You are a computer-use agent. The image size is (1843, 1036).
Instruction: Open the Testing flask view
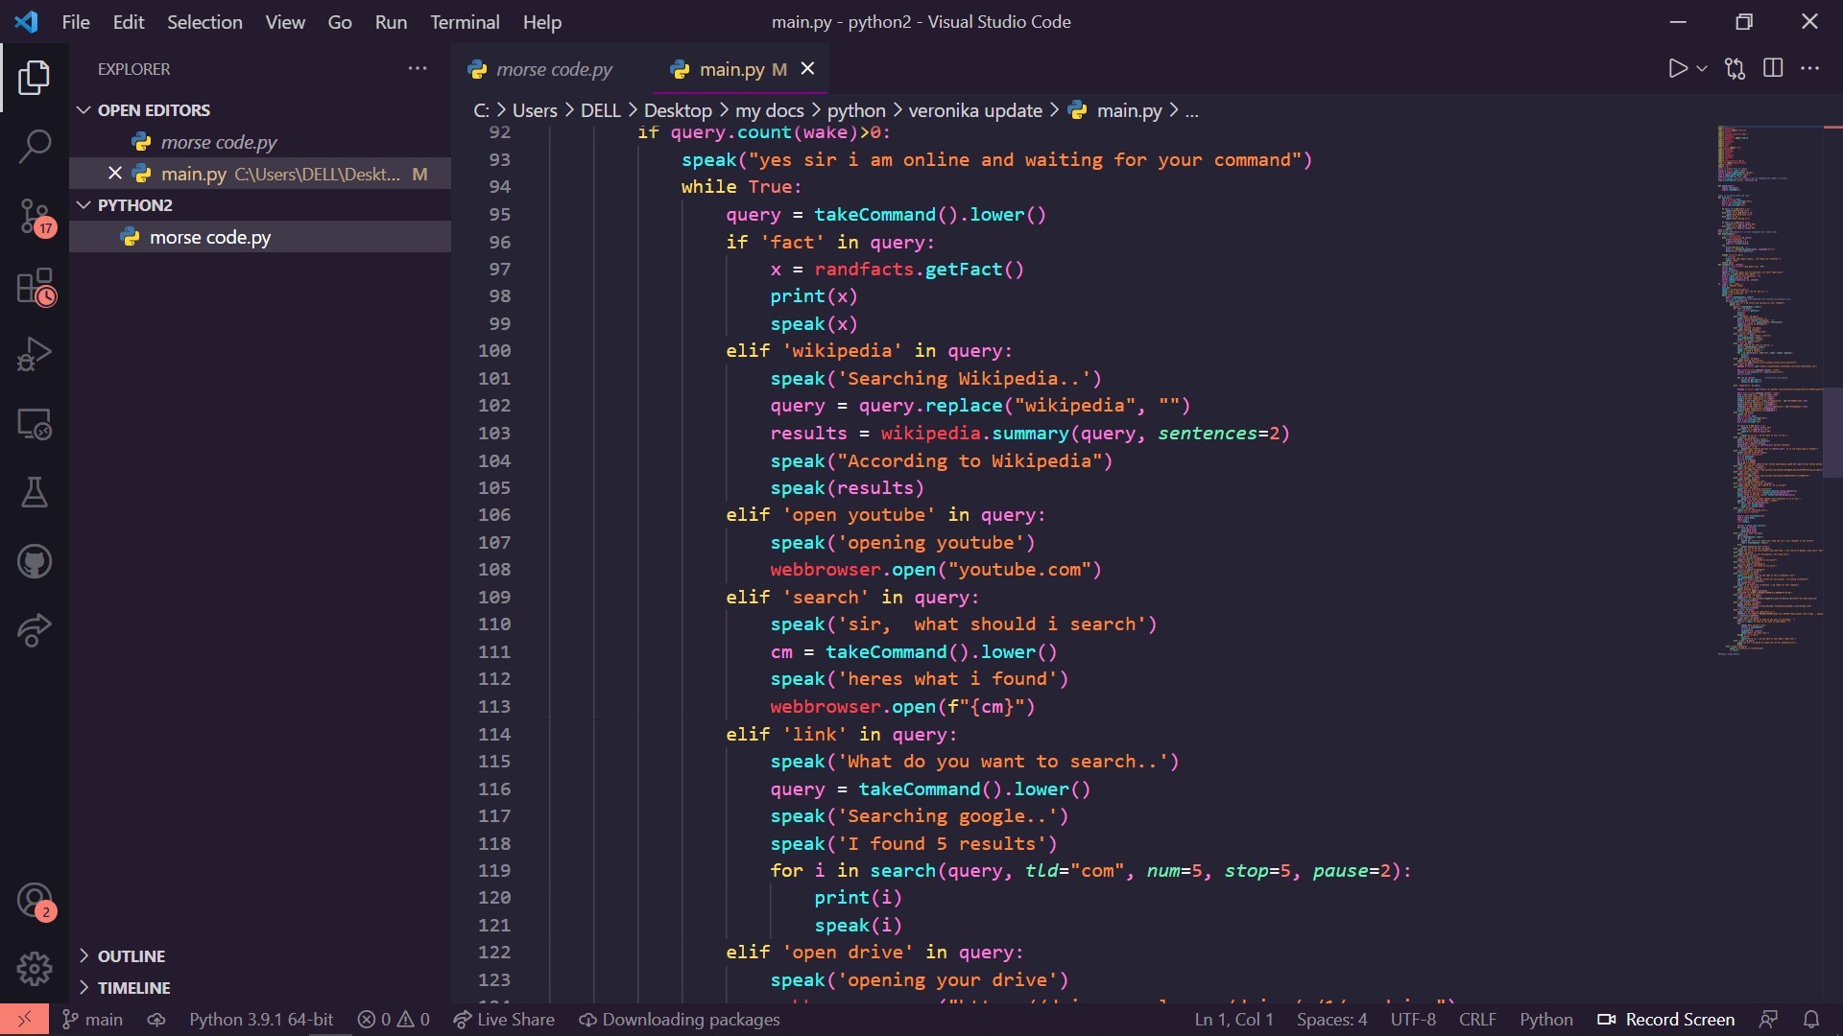(x=35, y=492)
